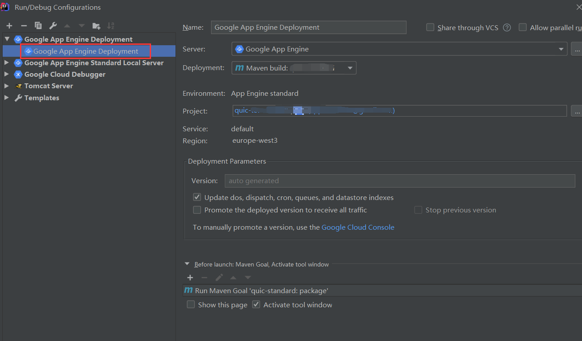Click the Templates wrench icon

18,98
